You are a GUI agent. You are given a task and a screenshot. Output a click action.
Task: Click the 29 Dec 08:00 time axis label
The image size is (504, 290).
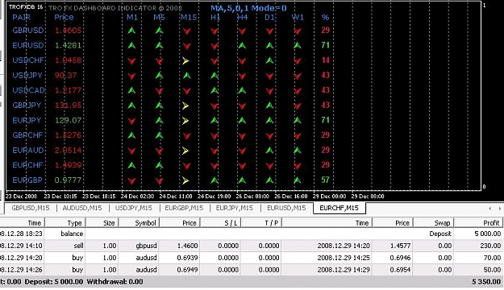point(368,197)
